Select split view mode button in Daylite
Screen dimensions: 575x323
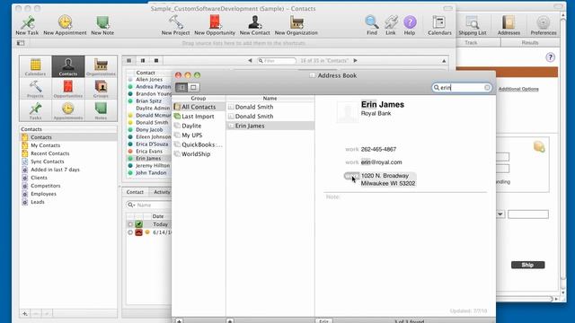click(143, 60)
